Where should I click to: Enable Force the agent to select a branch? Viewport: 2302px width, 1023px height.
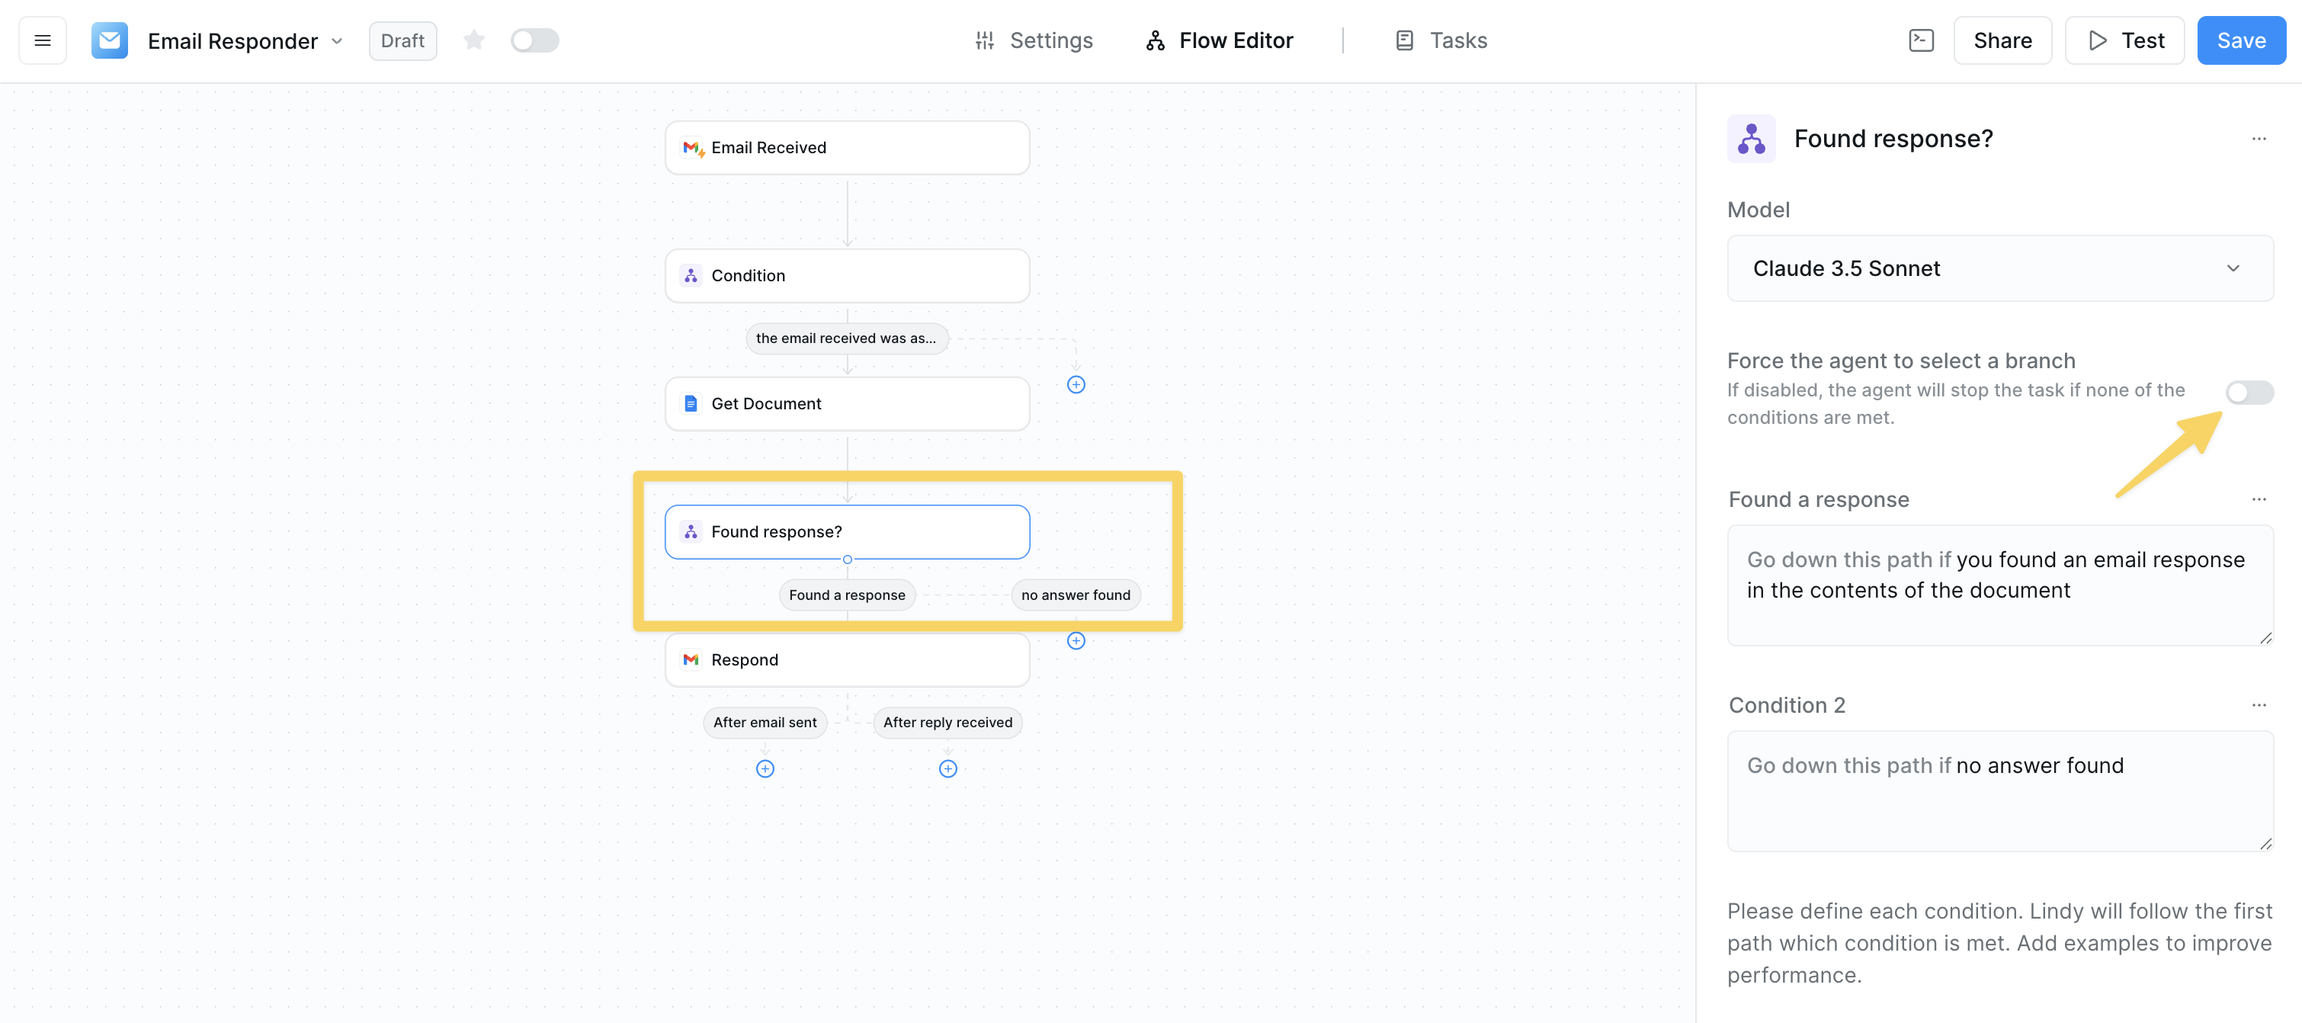coord(2249,391)
